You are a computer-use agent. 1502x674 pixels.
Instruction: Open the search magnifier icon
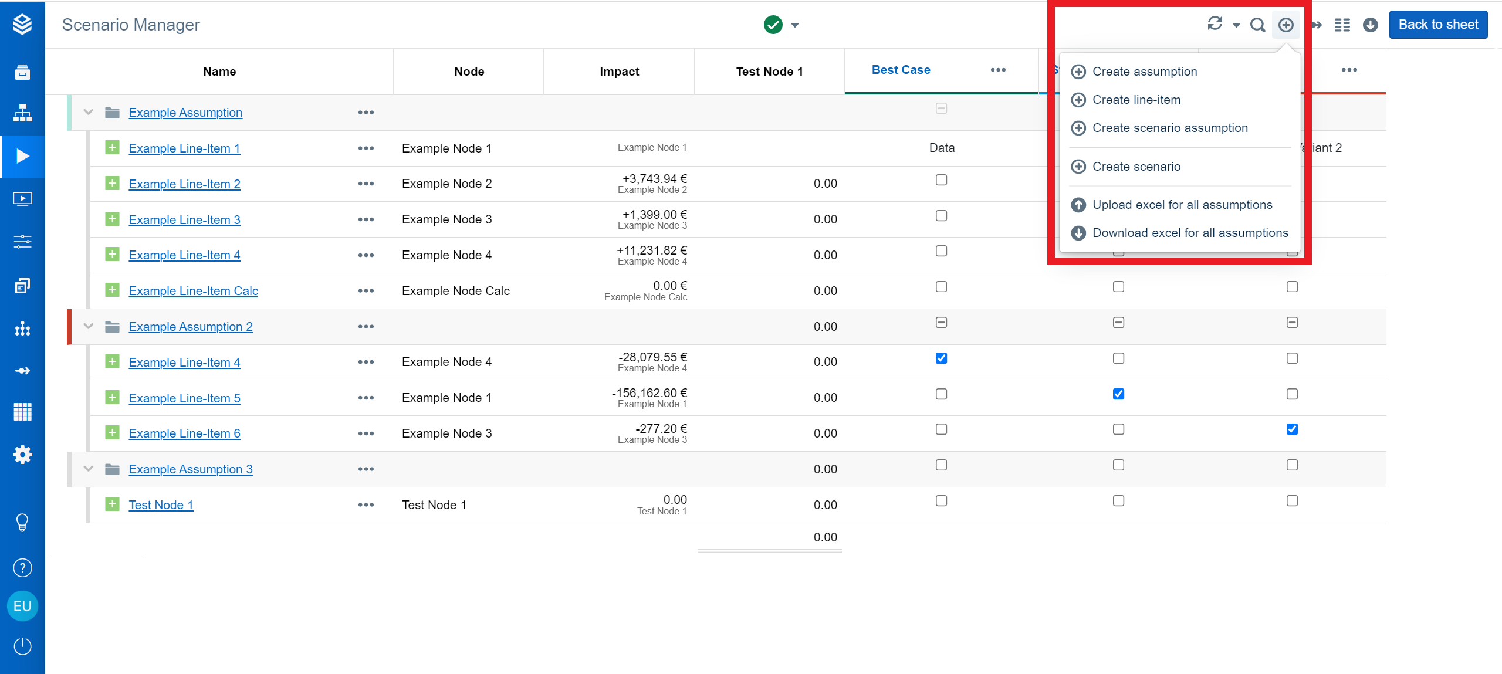point(1257,25)
